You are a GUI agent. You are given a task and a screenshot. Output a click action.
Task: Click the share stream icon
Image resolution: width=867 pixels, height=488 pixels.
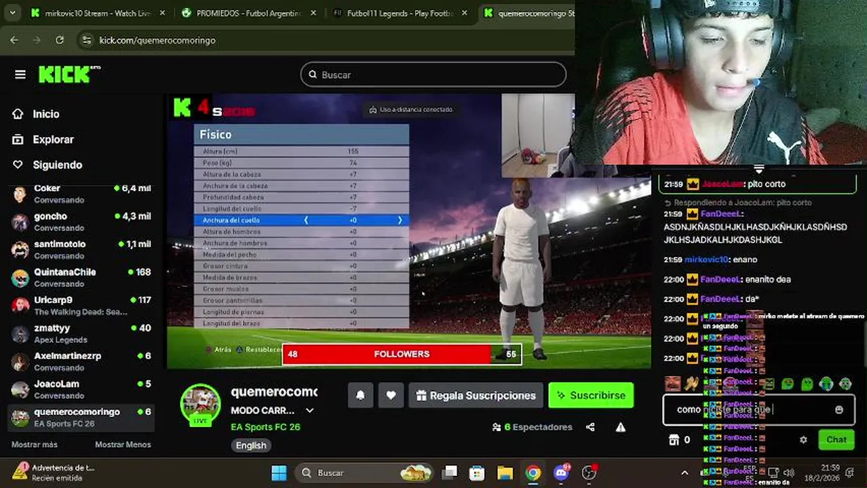(590, 427)
